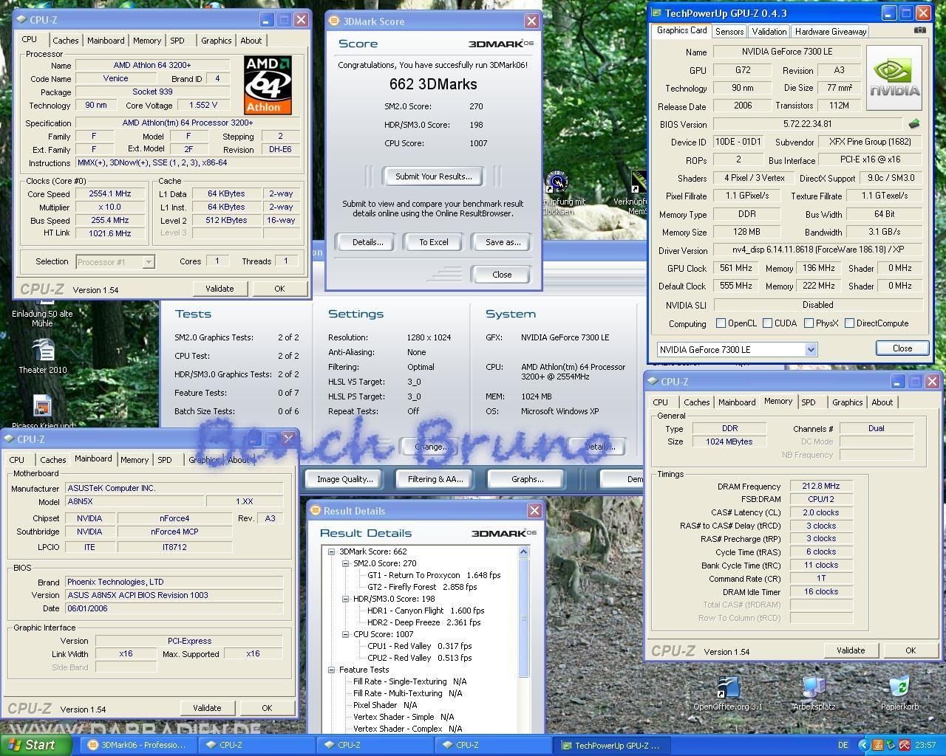Click the AMD Athlon 64 logo in CPU-Z
This screenshot has width=946, height=756.
(268, 84)
